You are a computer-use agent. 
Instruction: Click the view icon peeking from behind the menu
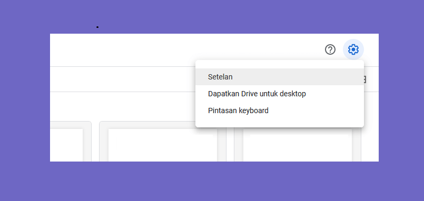364,79
